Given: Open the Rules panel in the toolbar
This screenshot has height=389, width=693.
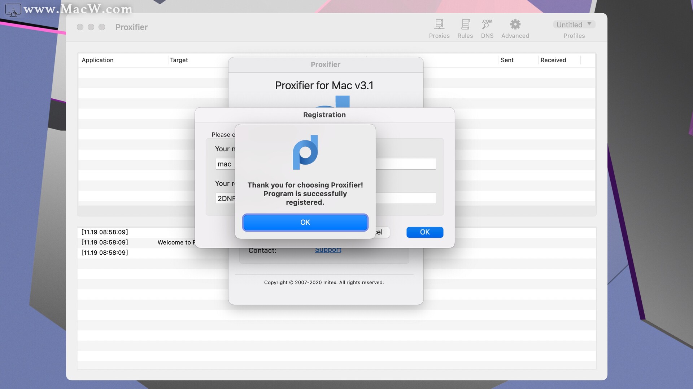Looking at the screenshot, I should [465, 28].
